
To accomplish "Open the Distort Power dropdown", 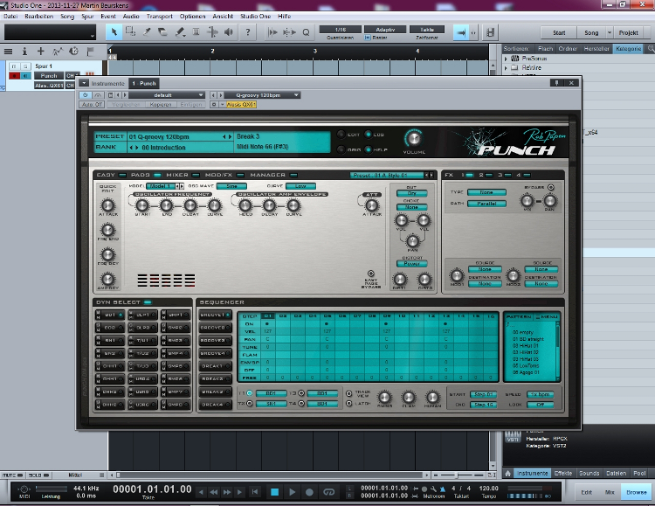I will (412, 264).
